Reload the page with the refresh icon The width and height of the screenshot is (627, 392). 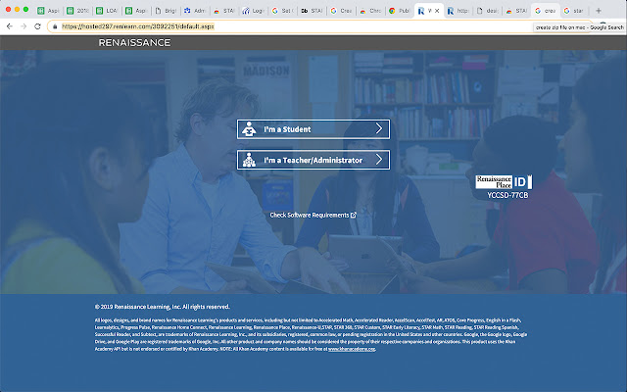pos(37,26)
